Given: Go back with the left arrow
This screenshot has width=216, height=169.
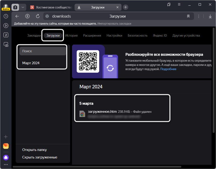Looking at the screenshot, I should (x=17, y=16).
